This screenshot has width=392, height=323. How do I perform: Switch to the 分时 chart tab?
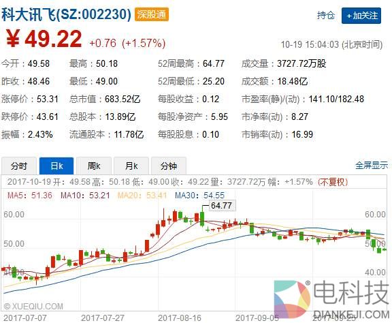[x=19, y=166]
